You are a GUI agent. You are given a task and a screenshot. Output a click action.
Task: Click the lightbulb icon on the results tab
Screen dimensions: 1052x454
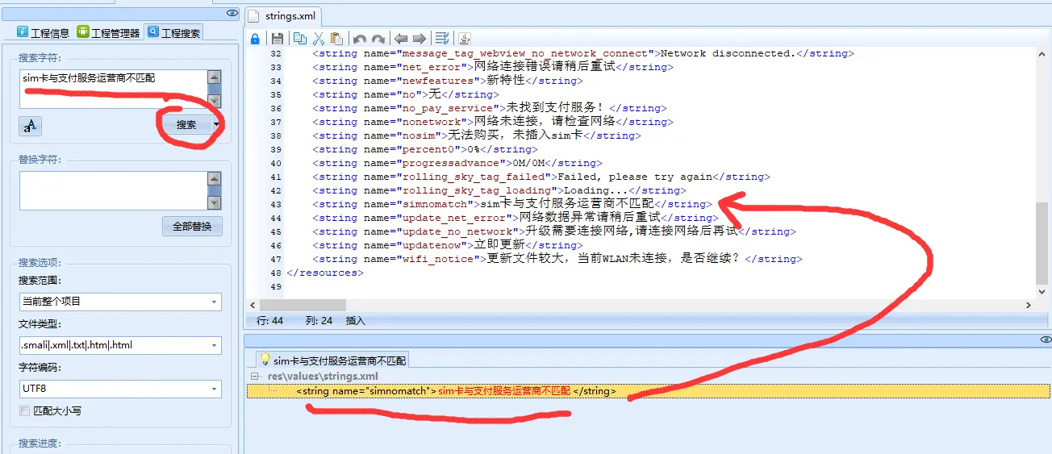(x=264, y=360)
